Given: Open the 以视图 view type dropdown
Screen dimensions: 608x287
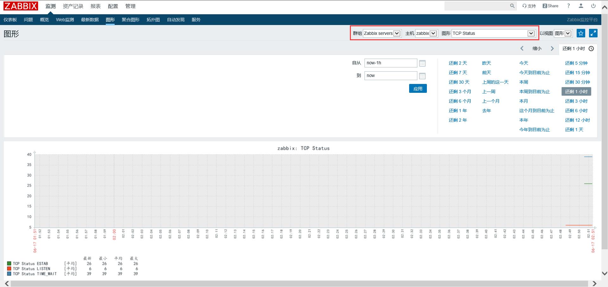Looking at the screenshot, I should [563, 33].
